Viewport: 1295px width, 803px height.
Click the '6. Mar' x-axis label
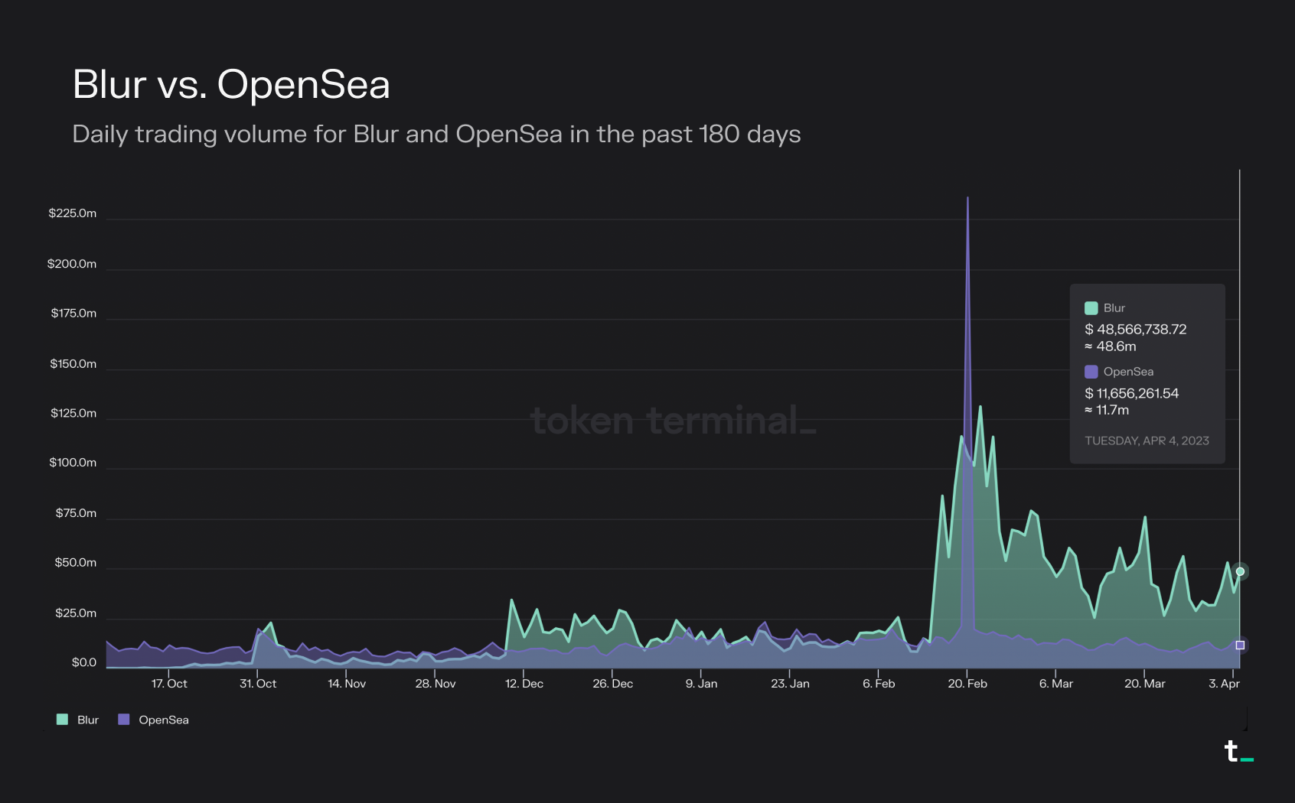tap(1056, 684)
